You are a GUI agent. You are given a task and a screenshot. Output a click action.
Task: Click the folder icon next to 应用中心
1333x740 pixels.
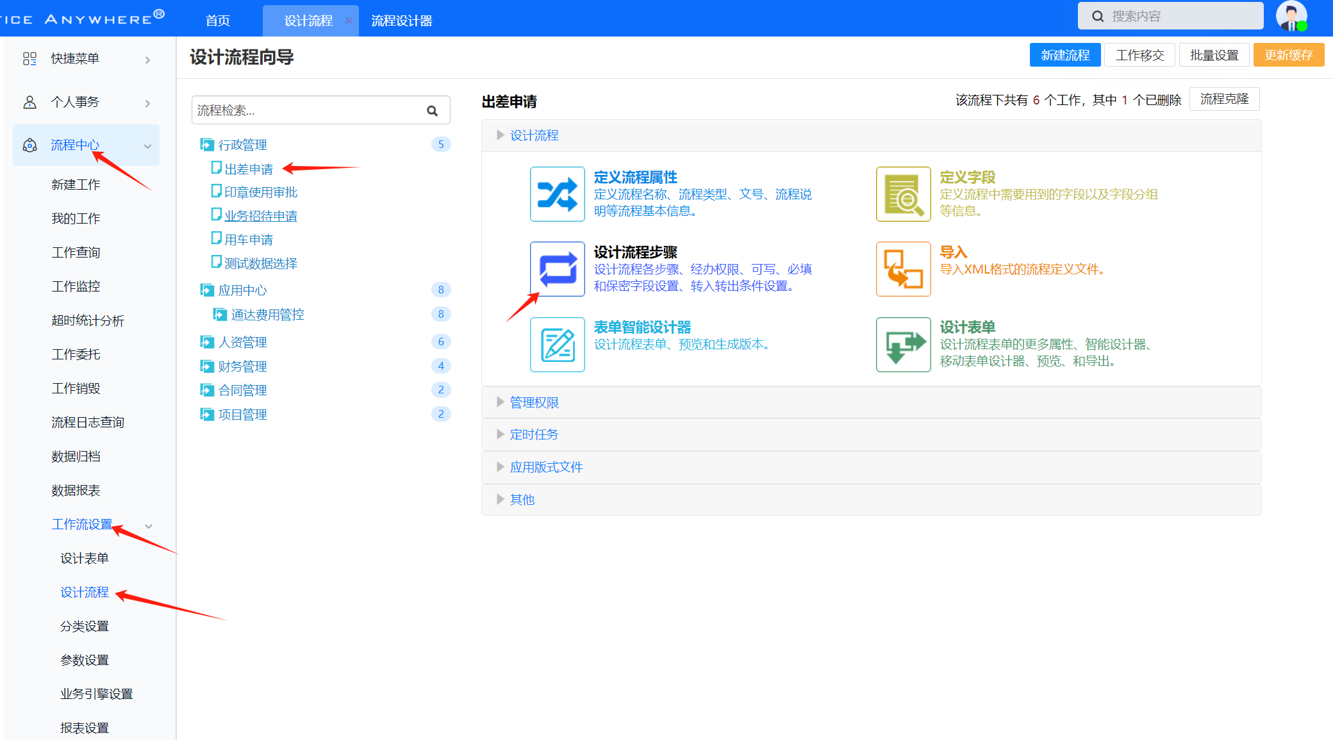pyautogui.click(x=206, y=290)
